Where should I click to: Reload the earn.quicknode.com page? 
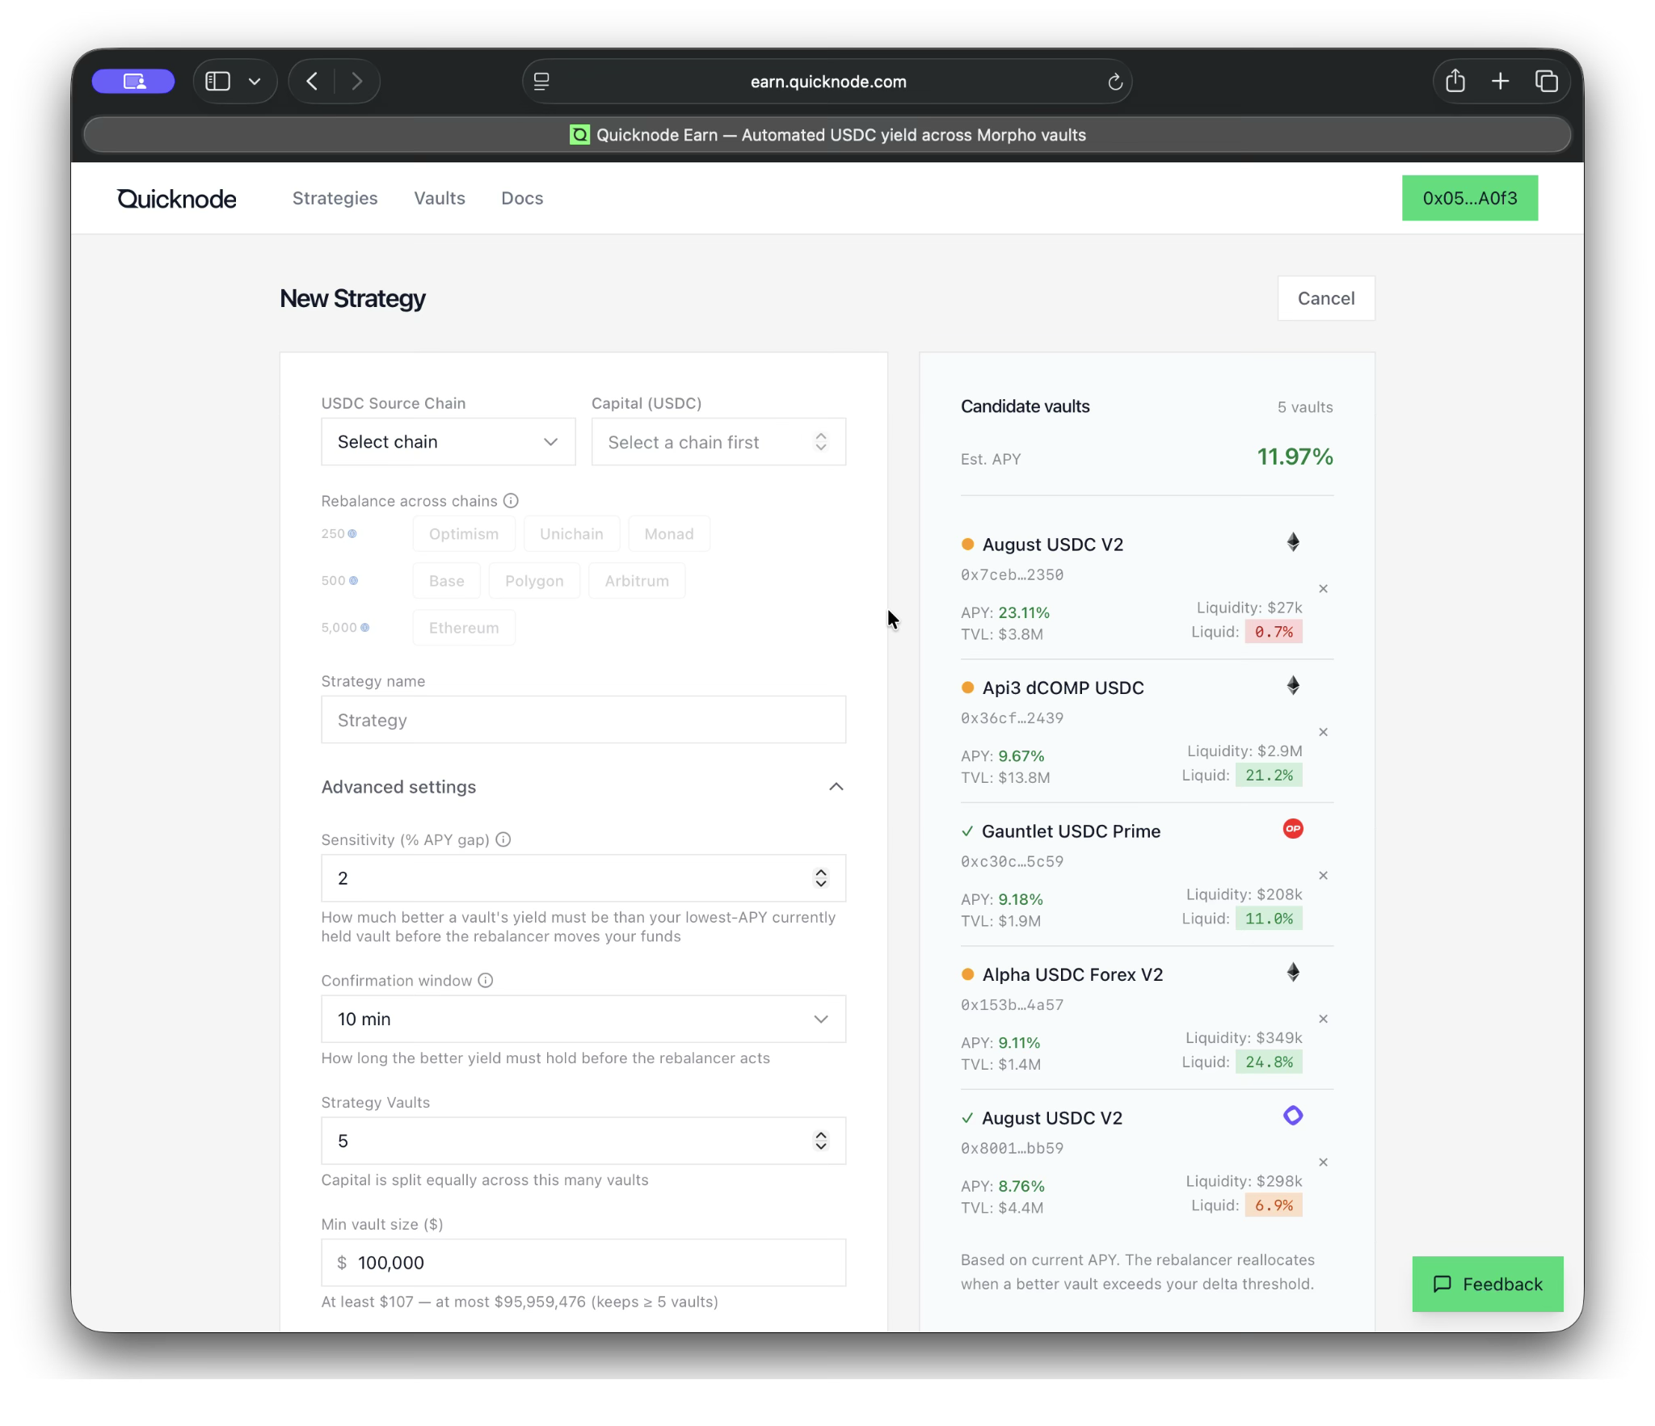1115,81
